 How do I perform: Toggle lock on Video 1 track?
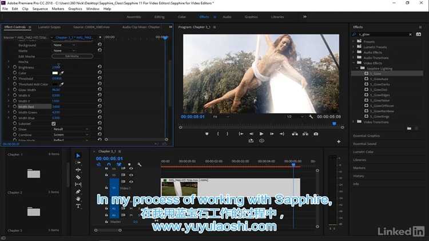point(106,188)
